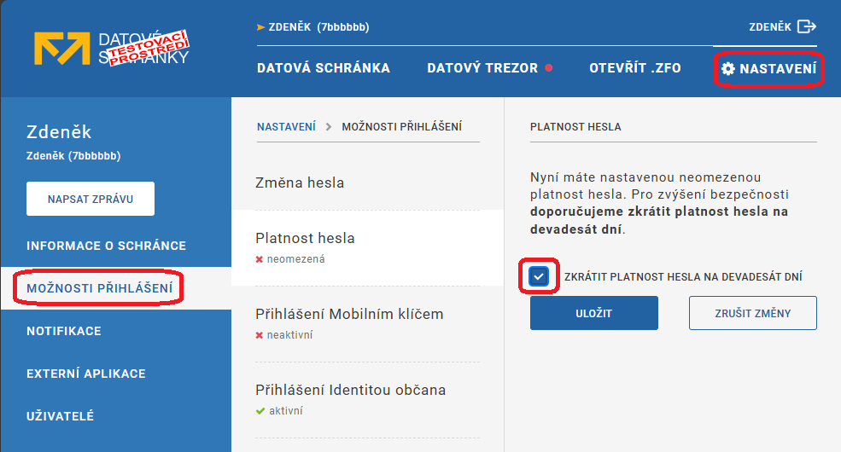Click the orange arrow before ZDENĚK (7bbbbbb)
Viewport: 841px width, 452px height.
260,27
